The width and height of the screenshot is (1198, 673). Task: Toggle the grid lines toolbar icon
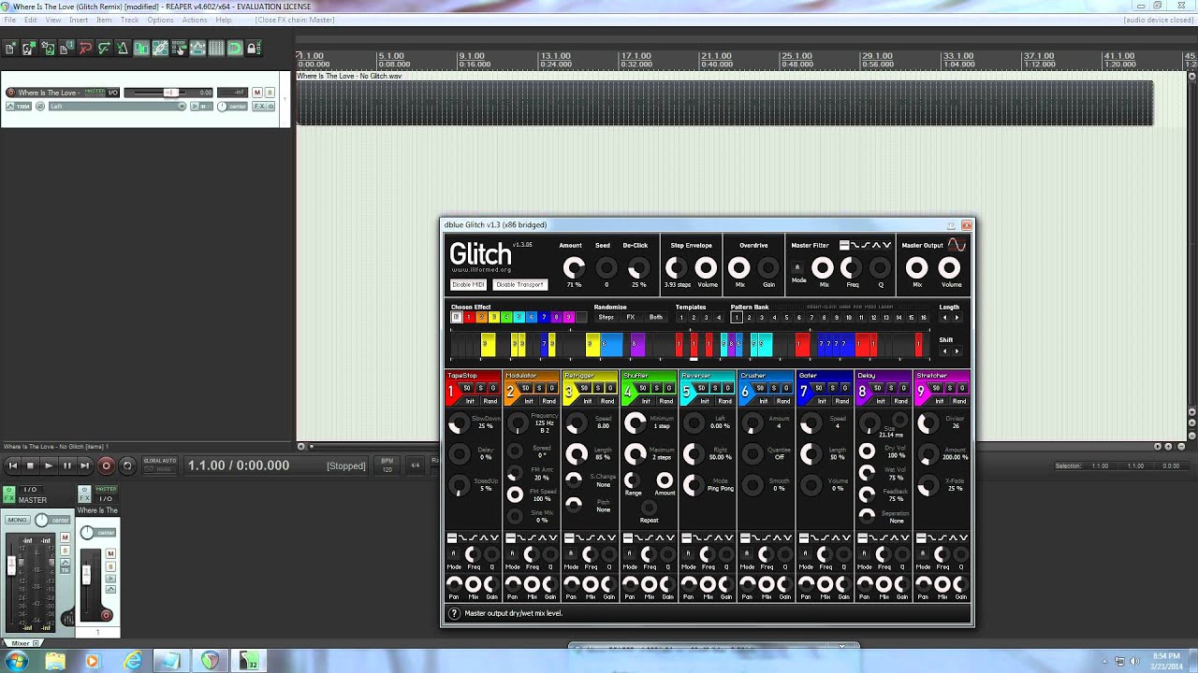[x=216, y=48]
